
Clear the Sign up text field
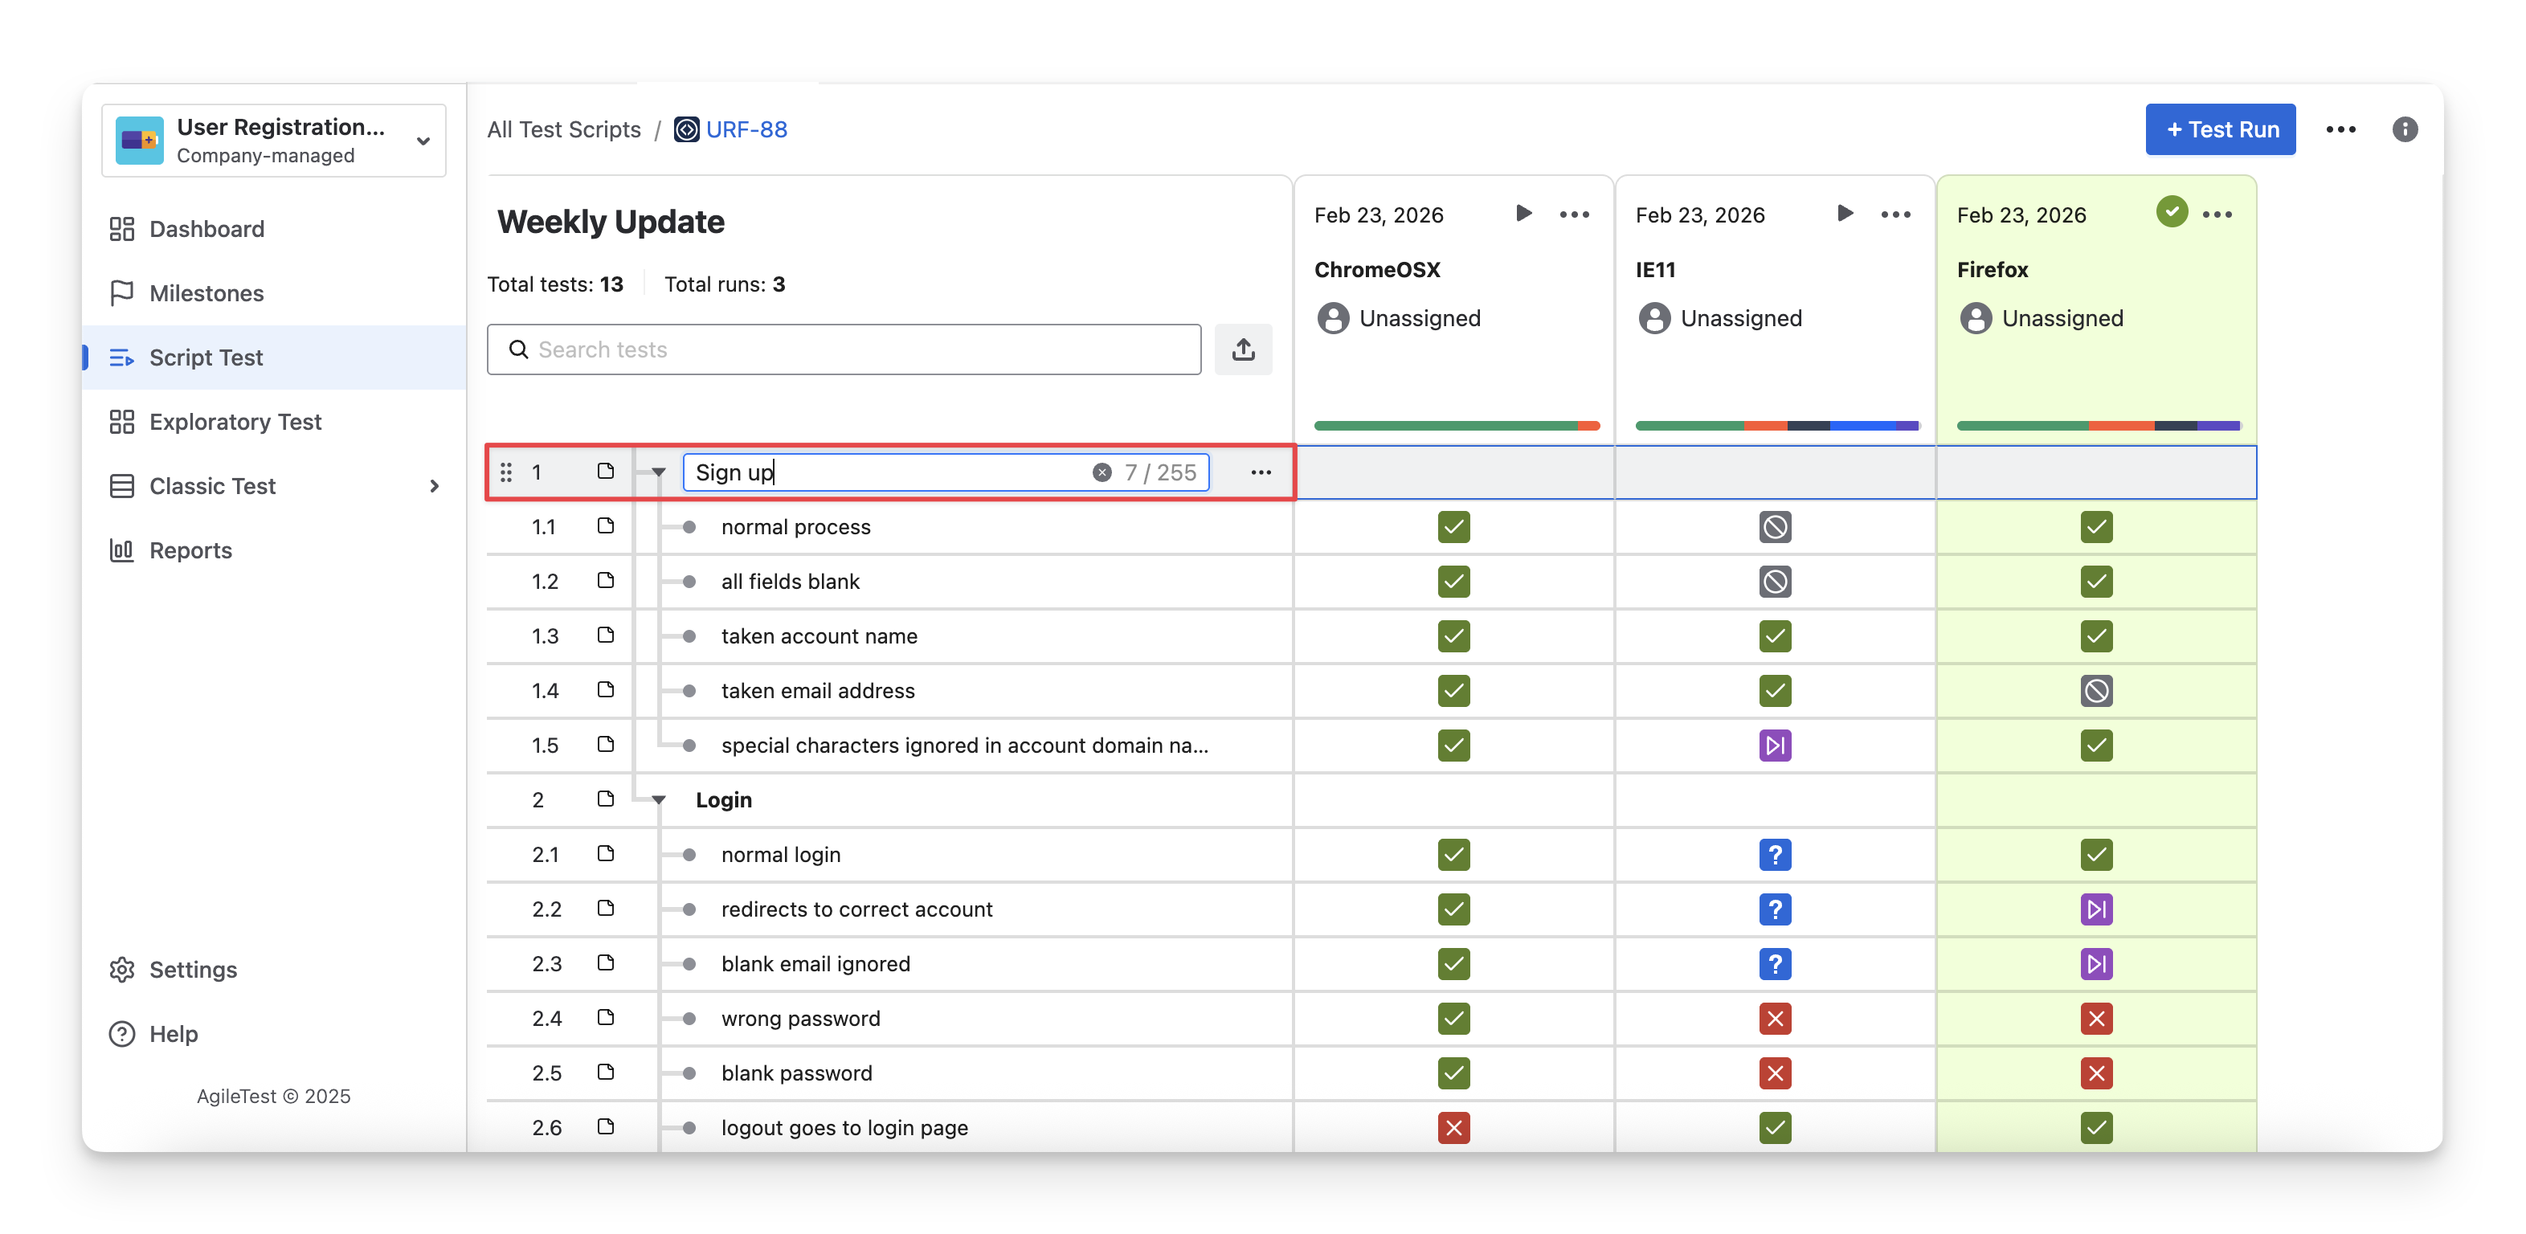(1102, 472)
